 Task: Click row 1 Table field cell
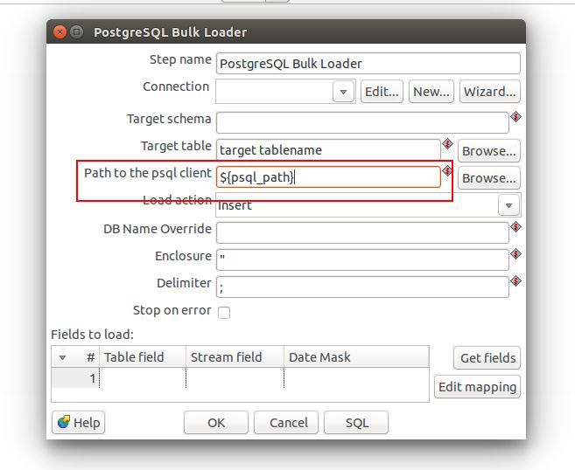(x=143, y=377)
